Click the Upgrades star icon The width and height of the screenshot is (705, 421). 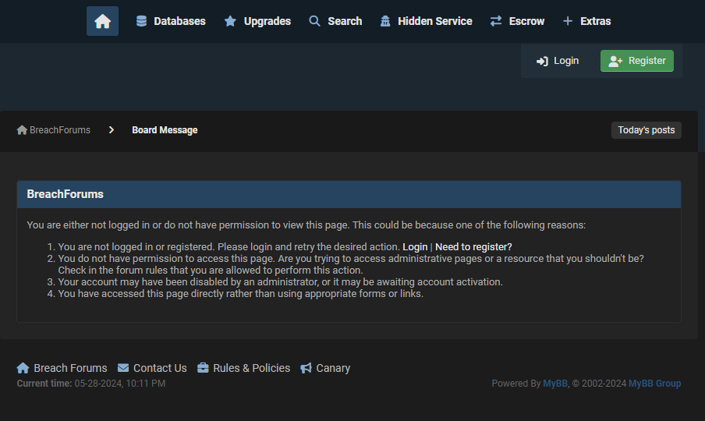[x=230, y=21]
